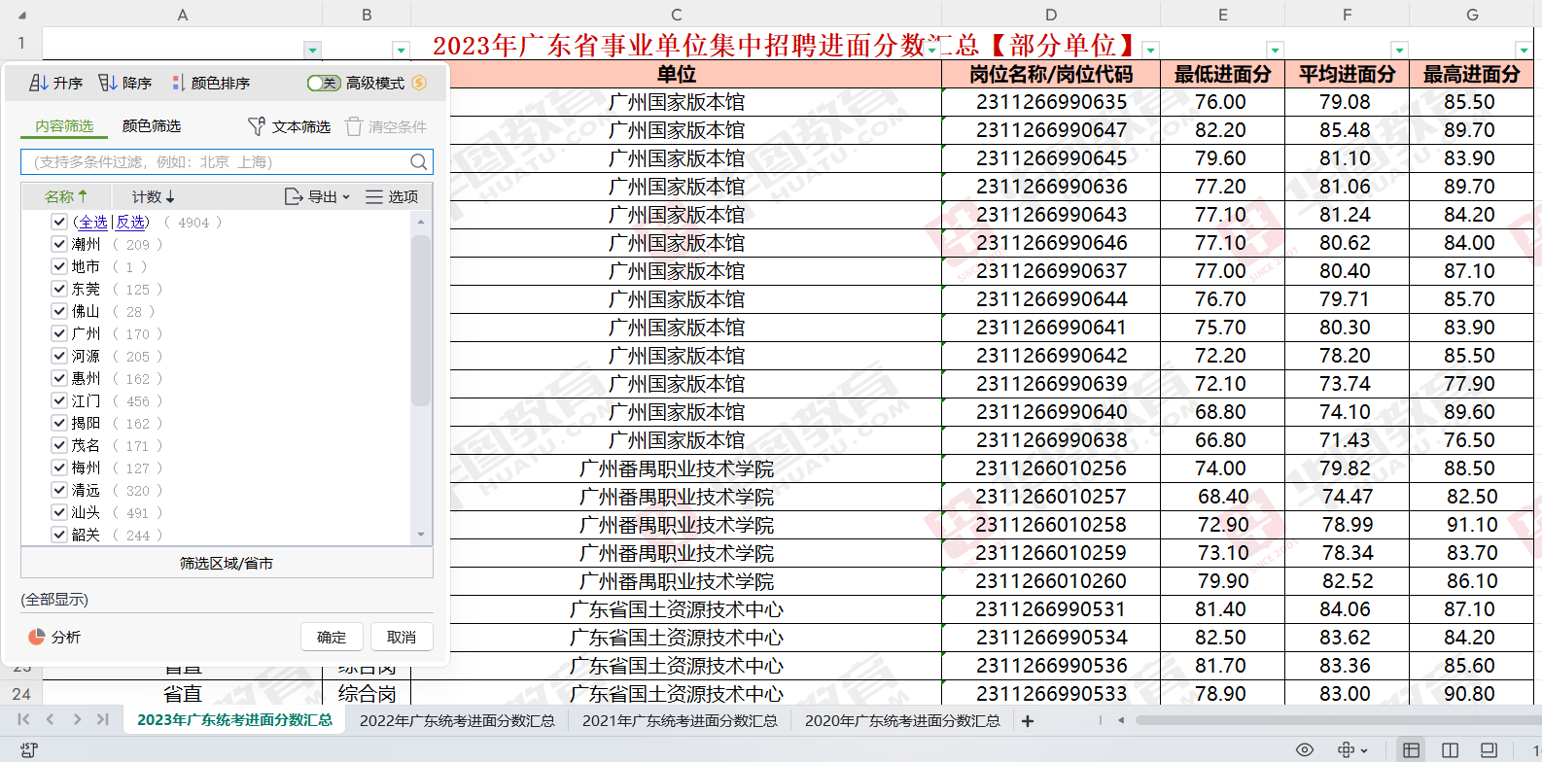Go to next sheet tab arrow

(77, 719)
